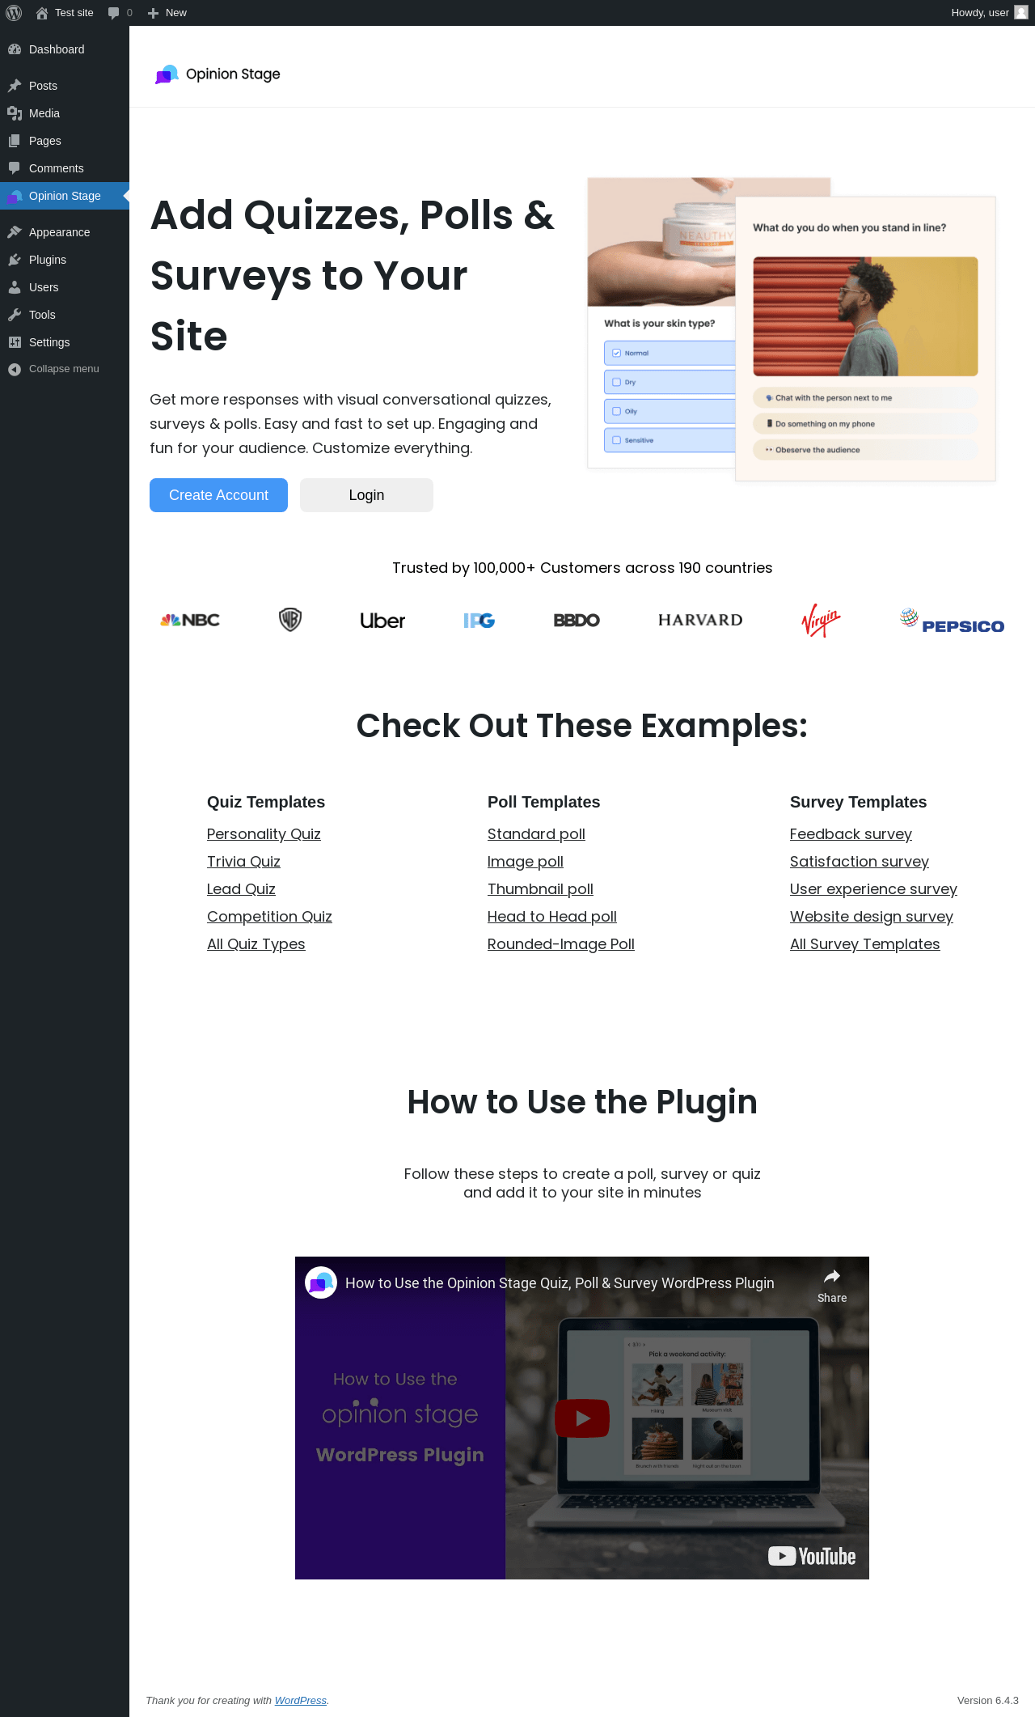The height and width of the screenshot is (1717, 1035).
Task: Click the YouTube logo on video
Action: pyautogui.click(x=812, y=1556)
